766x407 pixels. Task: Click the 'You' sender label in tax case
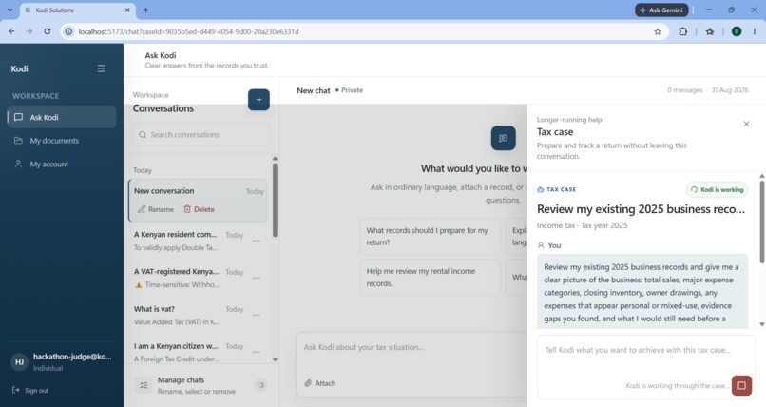[x=554, y=245]
